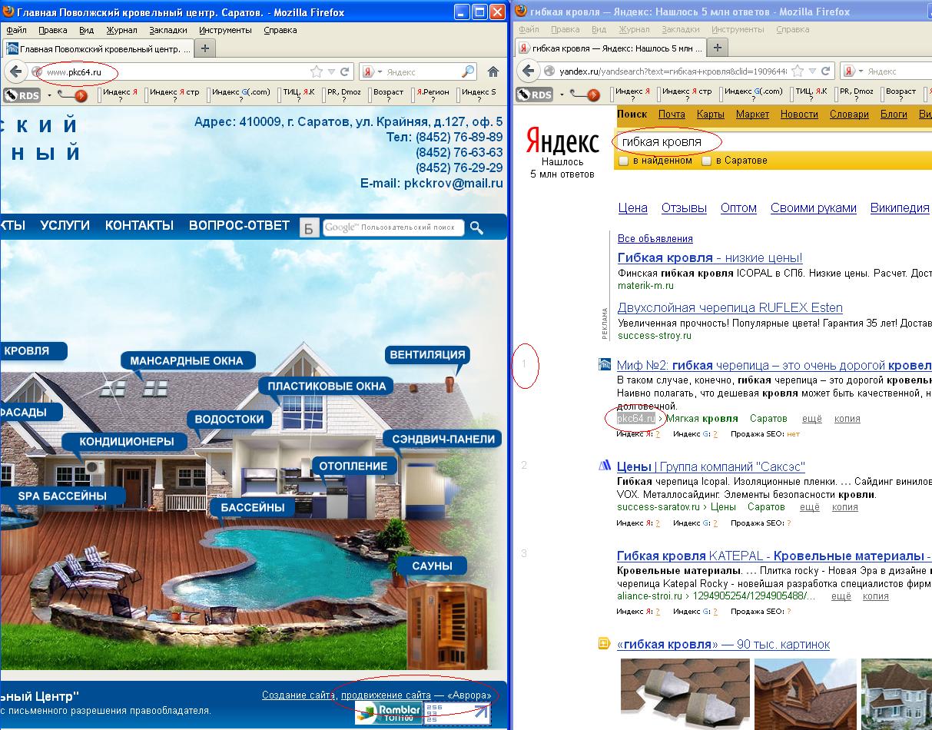This screenshot has width=932, height=730.
Task: Click the "Главная Поволжский кровельный центр" browser tab
Action: tap(97, 48)
